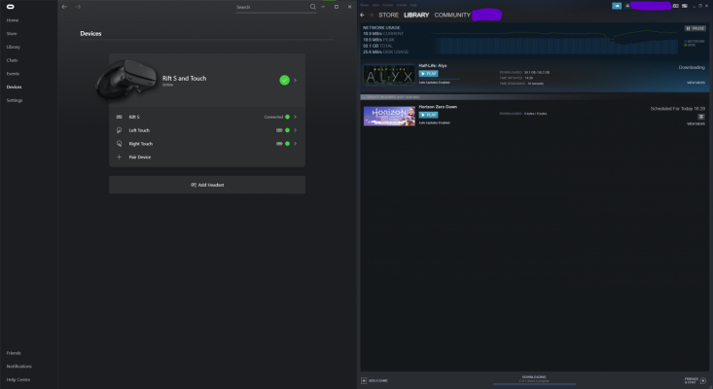The width and height of the screenshot is (713, 389).
Task: Open Home in Oculus sidebar
Action: [x=13, y=20]
